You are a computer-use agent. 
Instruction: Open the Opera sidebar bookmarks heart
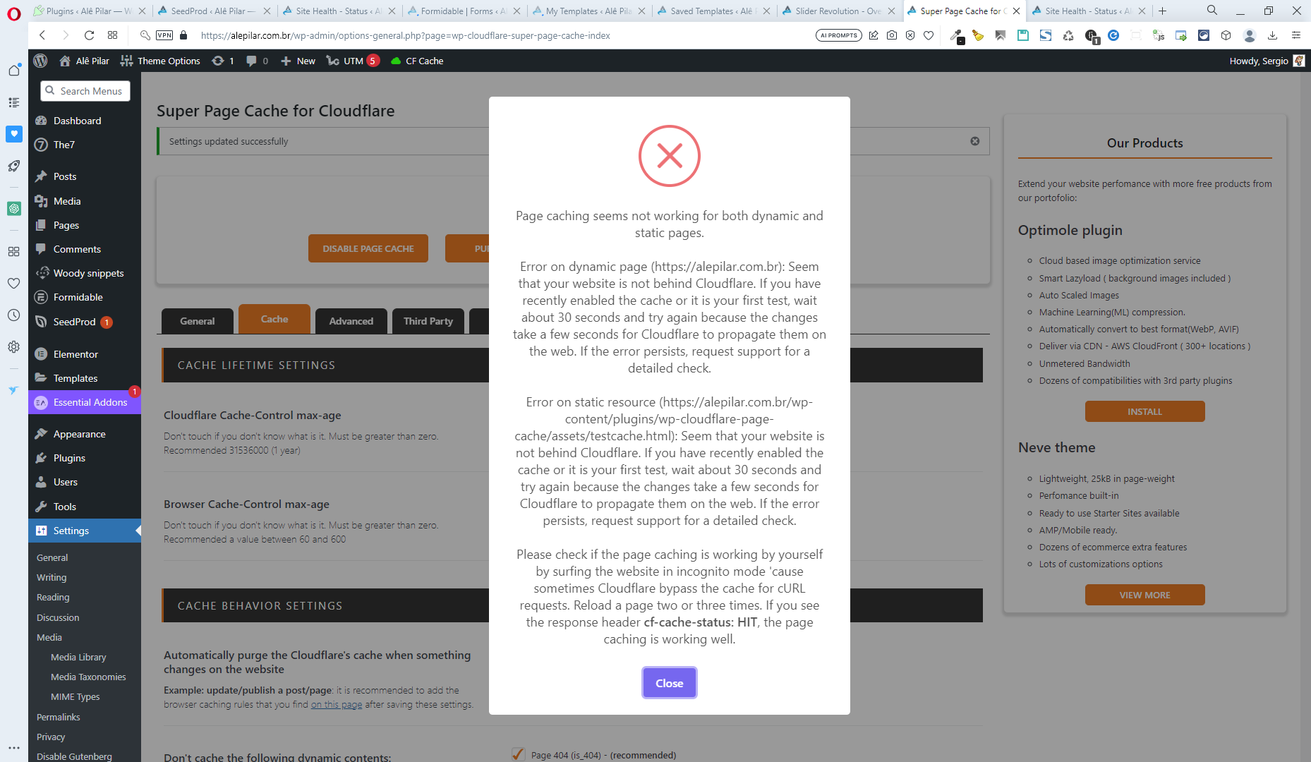pyautogui.click(x=14, y=283)
